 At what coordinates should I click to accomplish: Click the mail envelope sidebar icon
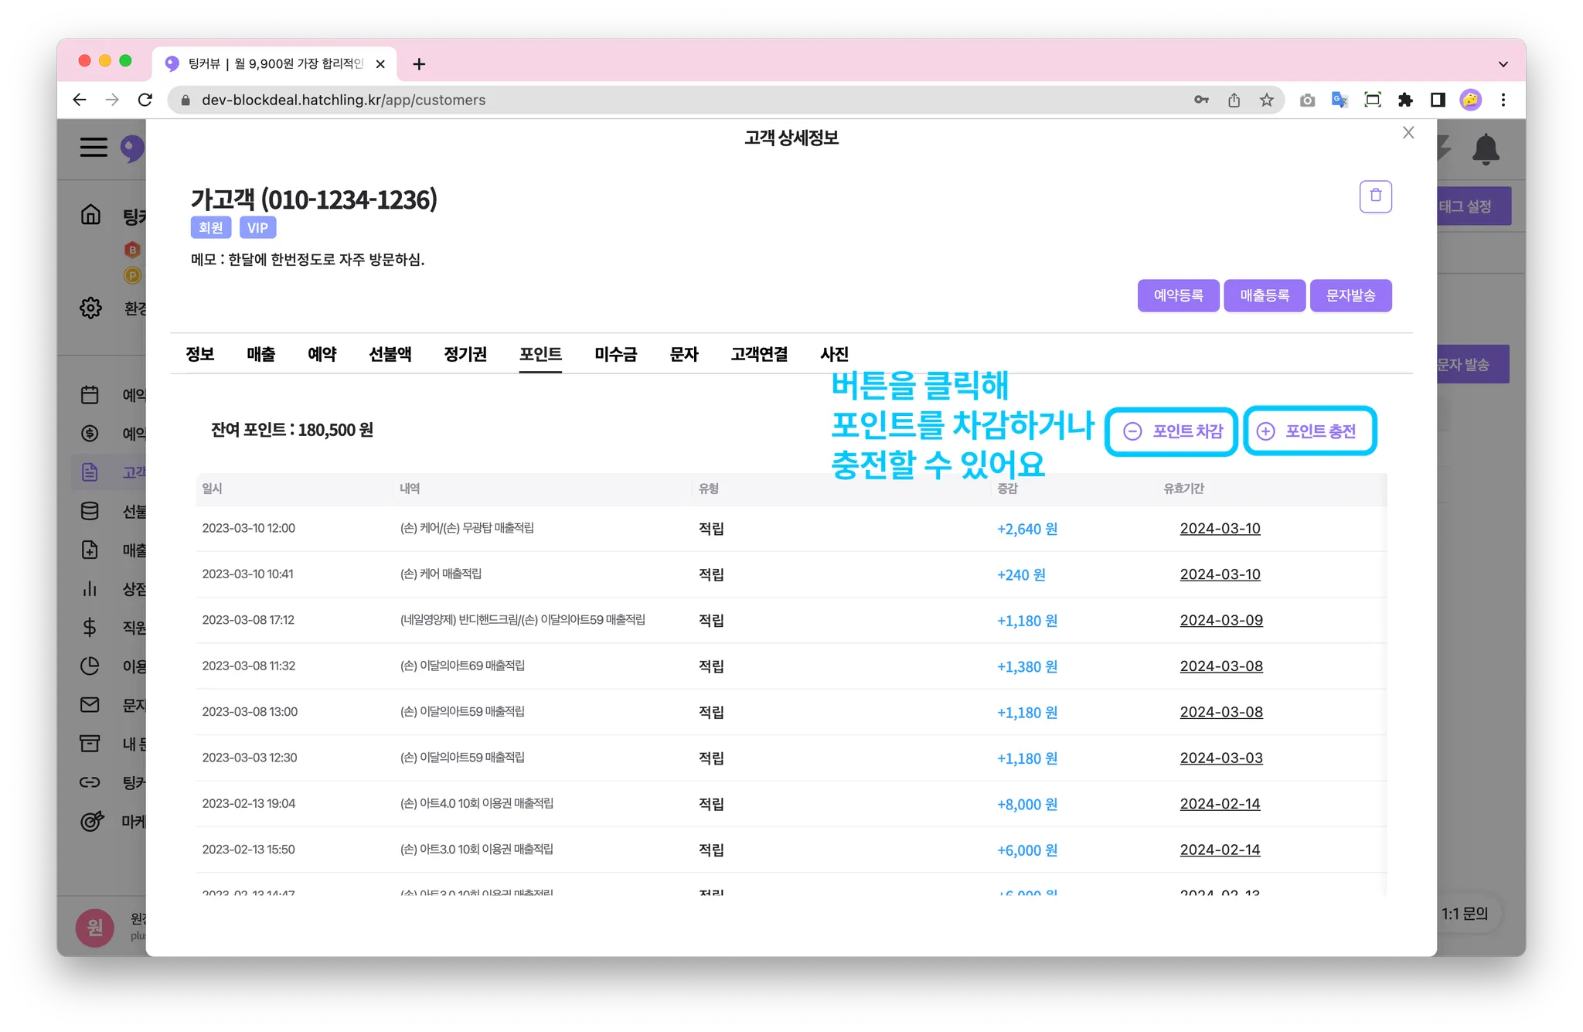(90, 704)
